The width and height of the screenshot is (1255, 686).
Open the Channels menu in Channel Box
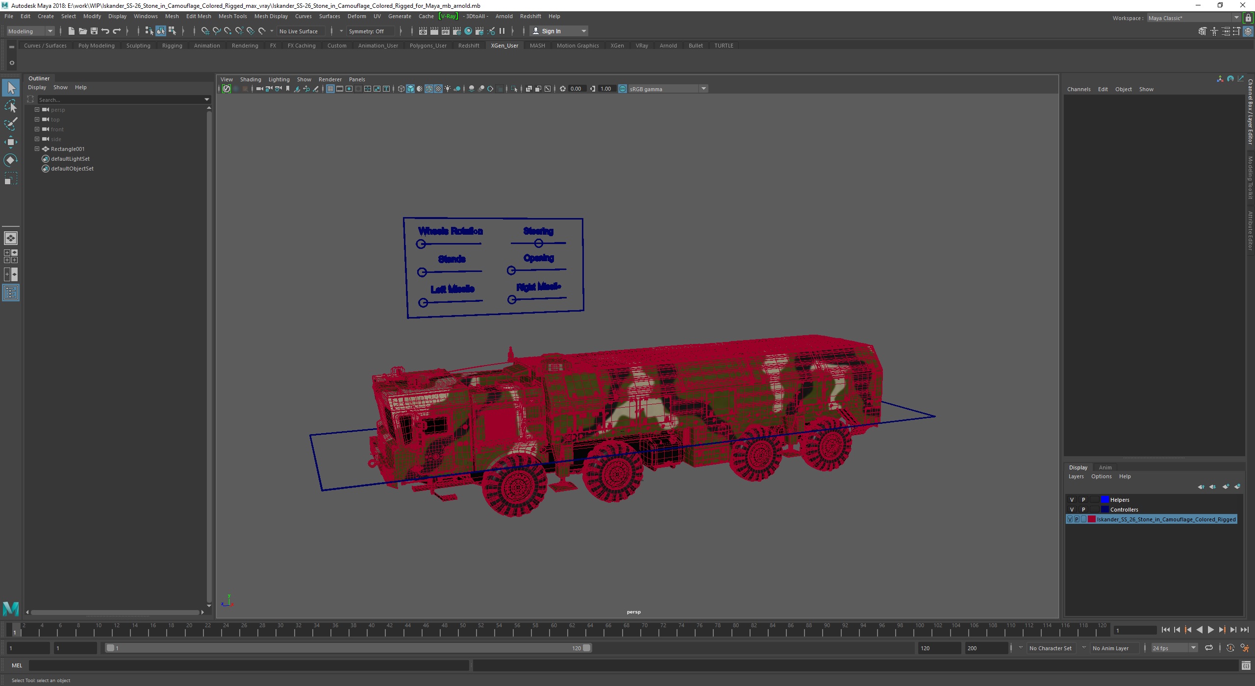[x=1079, y=89]
